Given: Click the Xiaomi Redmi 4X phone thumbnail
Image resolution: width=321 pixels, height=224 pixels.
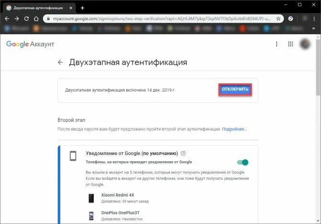Looking at the screenshot, I should 91,198.
